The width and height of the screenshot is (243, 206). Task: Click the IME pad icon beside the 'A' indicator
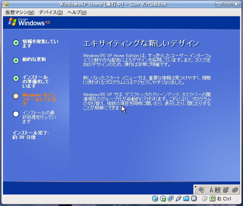(x=202, y=190)
